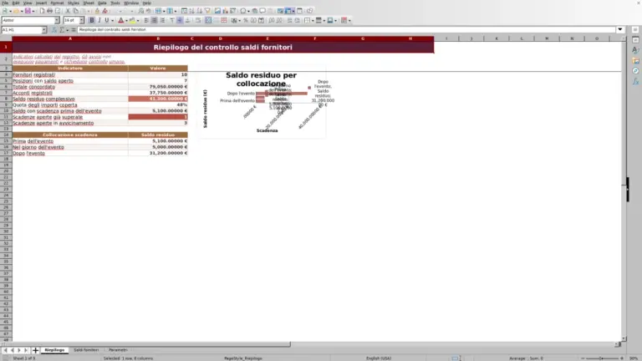The width and height of the screenshot is (642, 361).
Task: Click the Function Wizard icon
Action: pyautogui.click(x=54, y=30)
